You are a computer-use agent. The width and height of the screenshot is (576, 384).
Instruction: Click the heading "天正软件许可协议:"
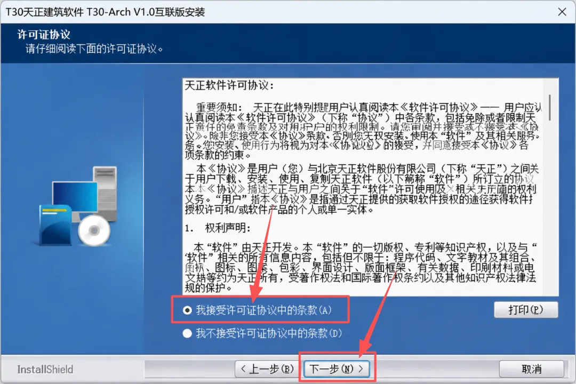click(x=229, y=86)
